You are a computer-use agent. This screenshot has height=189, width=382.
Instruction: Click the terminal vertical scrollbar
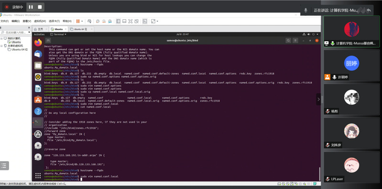(319, 174)
